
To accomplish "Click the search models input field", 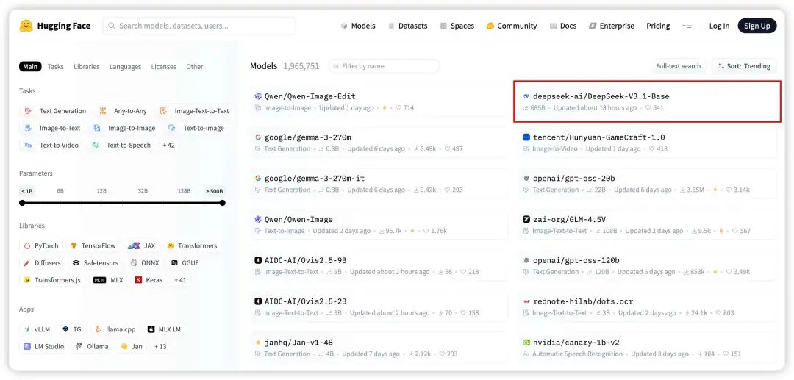I will tap(199, 26).
